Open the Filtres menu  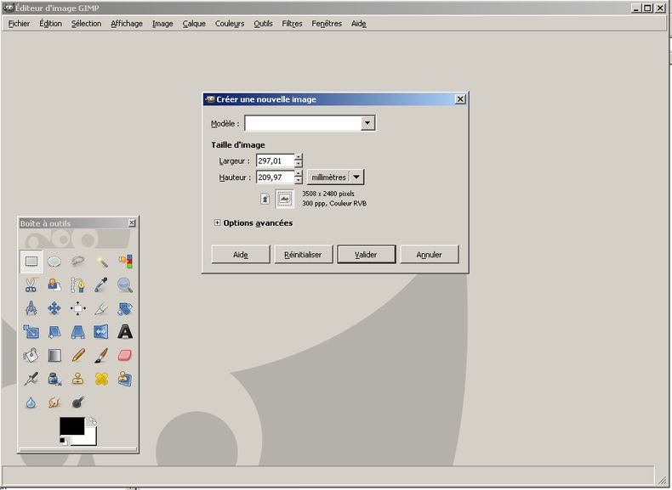tap(293, 24)
